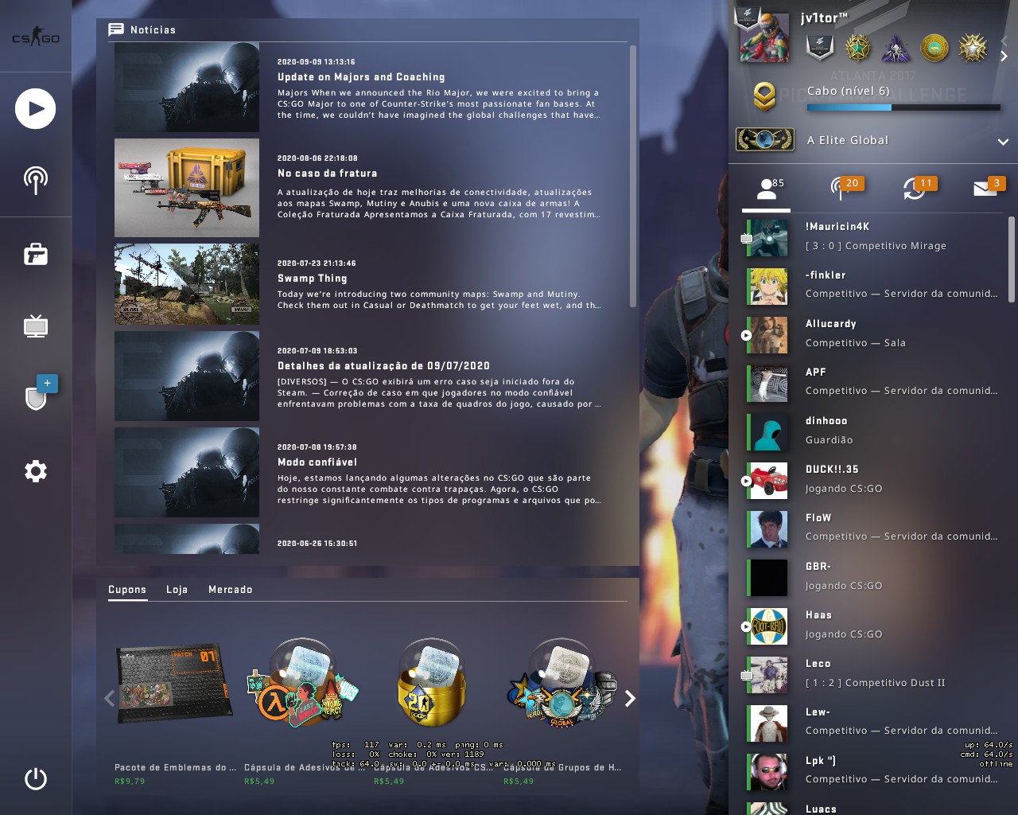This screenshot has height=815, width=1018.
Task: Select the Cupons tab
Action: pyautogui.click(x=127, y=590)
